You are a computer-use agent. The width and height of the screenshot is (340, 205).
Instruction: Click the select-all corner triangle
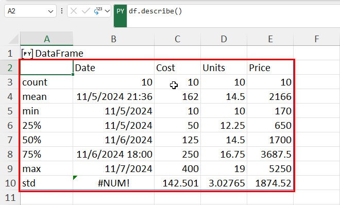click(14, 39)
